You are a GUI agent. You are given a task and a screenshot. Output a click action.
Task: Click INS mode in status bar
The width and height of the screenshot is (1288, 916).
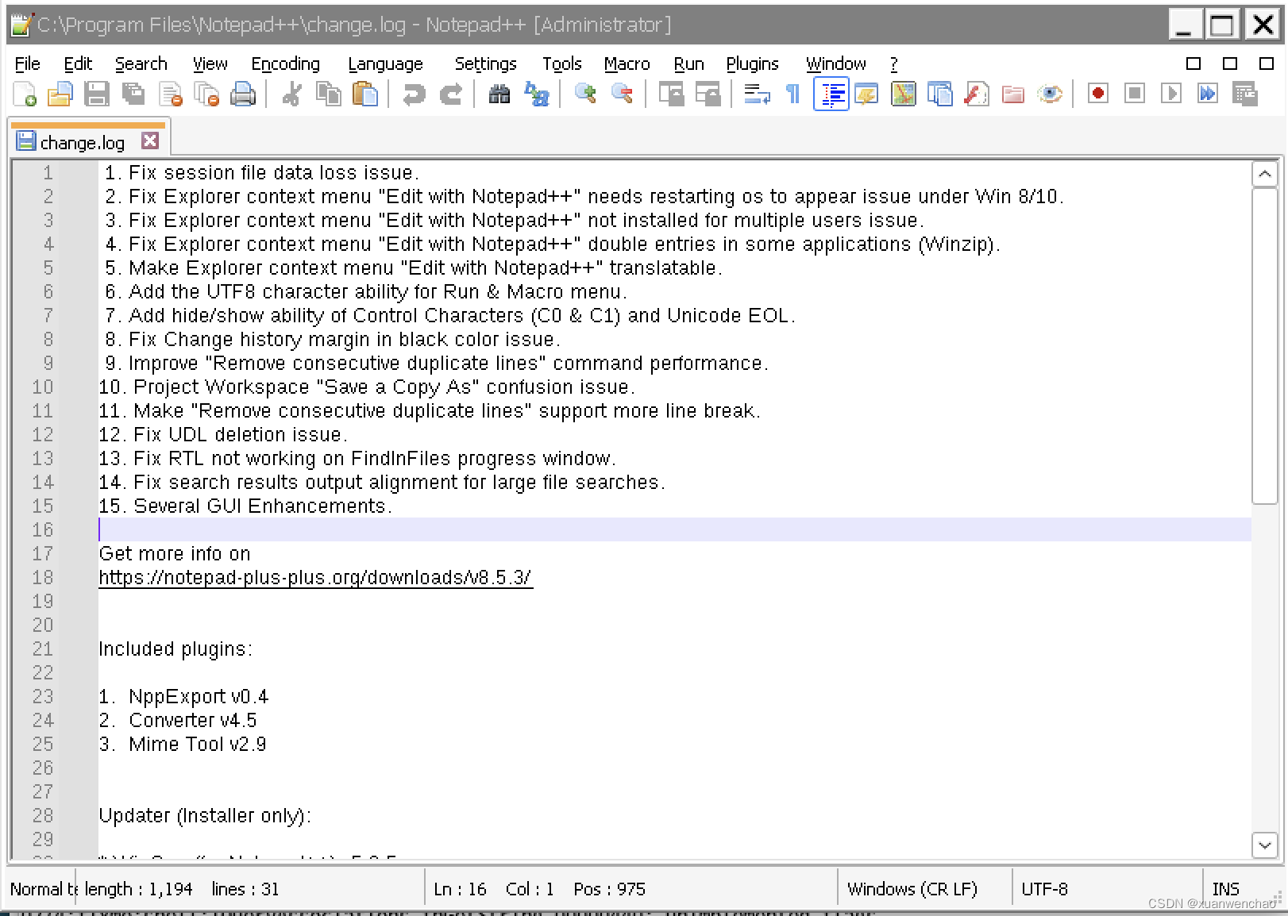tap(1225, 889)
